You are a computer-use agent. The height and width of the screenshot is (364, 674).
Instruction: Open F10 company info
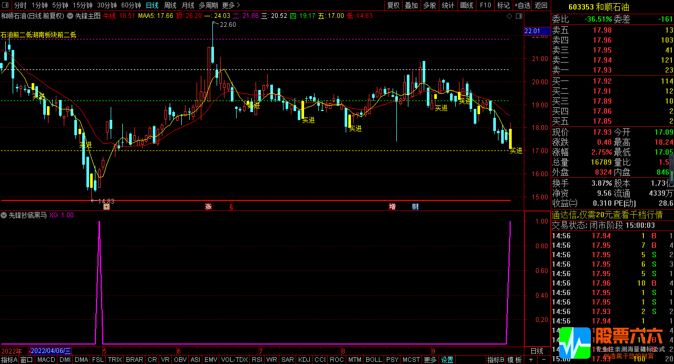tap(485, 5)
